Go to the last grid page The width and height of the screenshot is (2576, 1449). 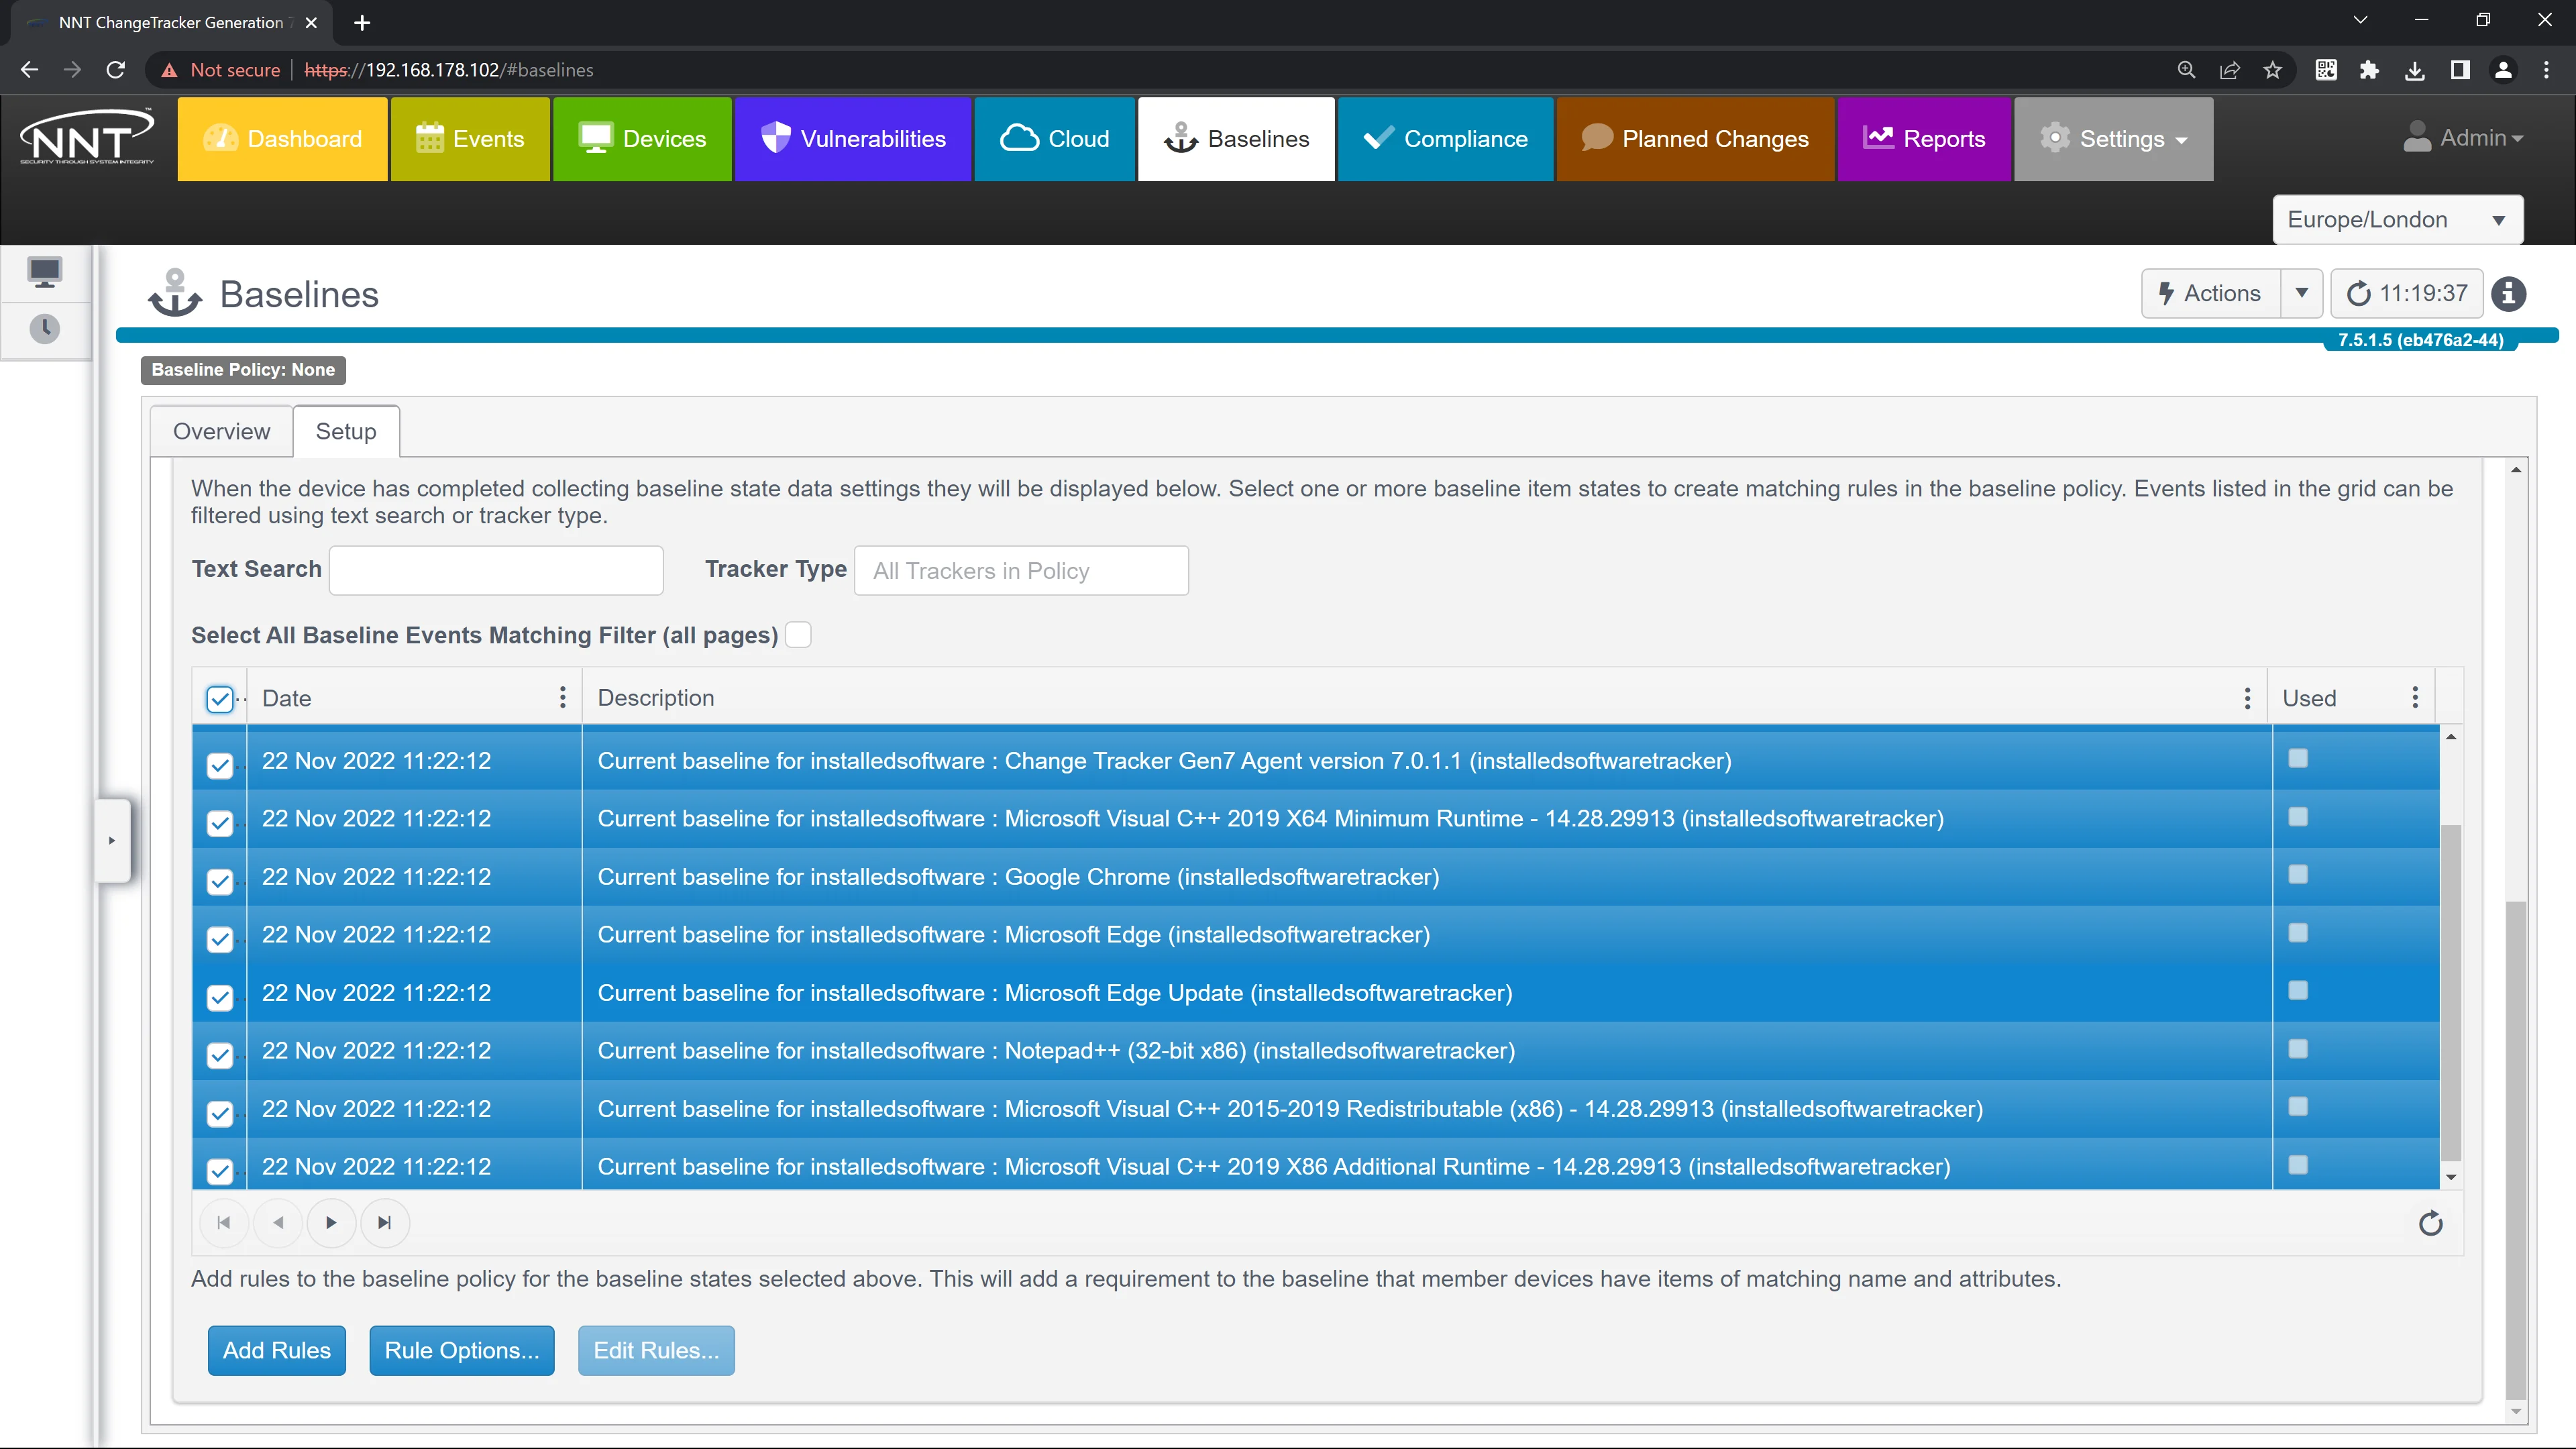385,1222
